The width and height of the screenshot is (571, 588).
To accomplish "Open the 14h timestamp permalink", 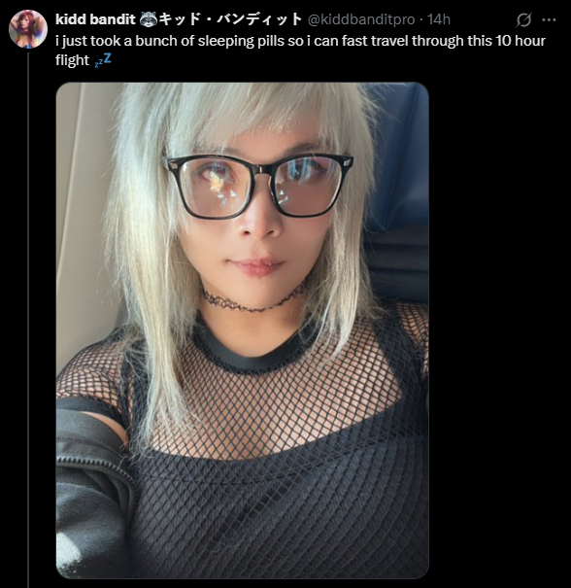I will pyautogui.click(x=439, y=19).
